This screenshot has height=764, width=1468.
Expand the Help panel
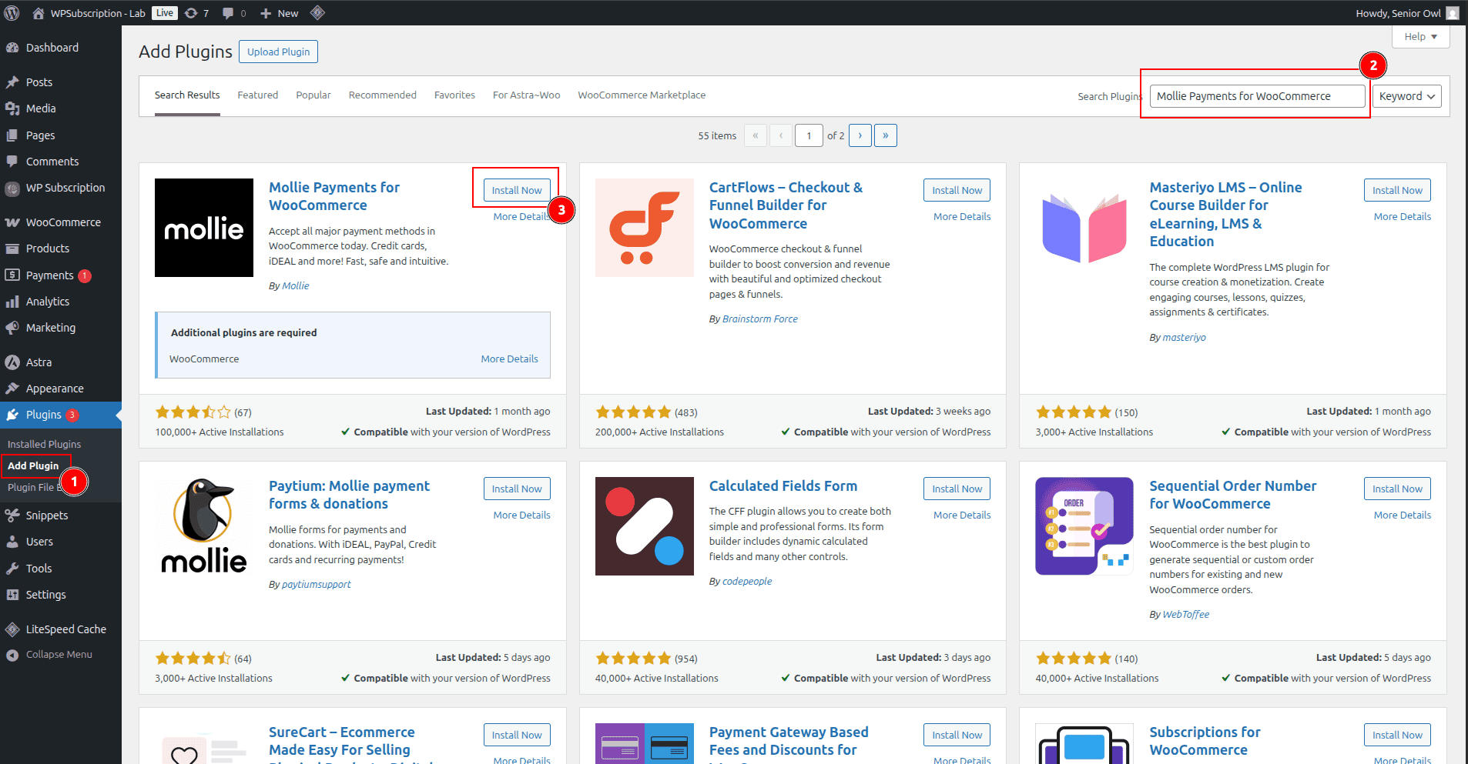click(1420, 37)
